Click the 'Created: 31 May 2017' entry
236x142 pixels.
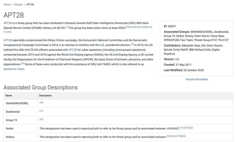(178, 65)
